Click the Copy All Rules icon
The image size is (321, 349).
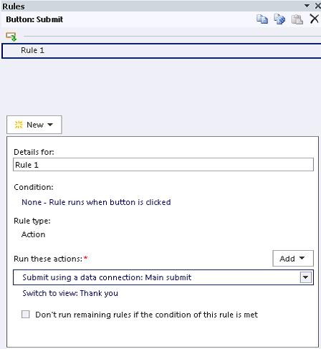tap(279, 19)
